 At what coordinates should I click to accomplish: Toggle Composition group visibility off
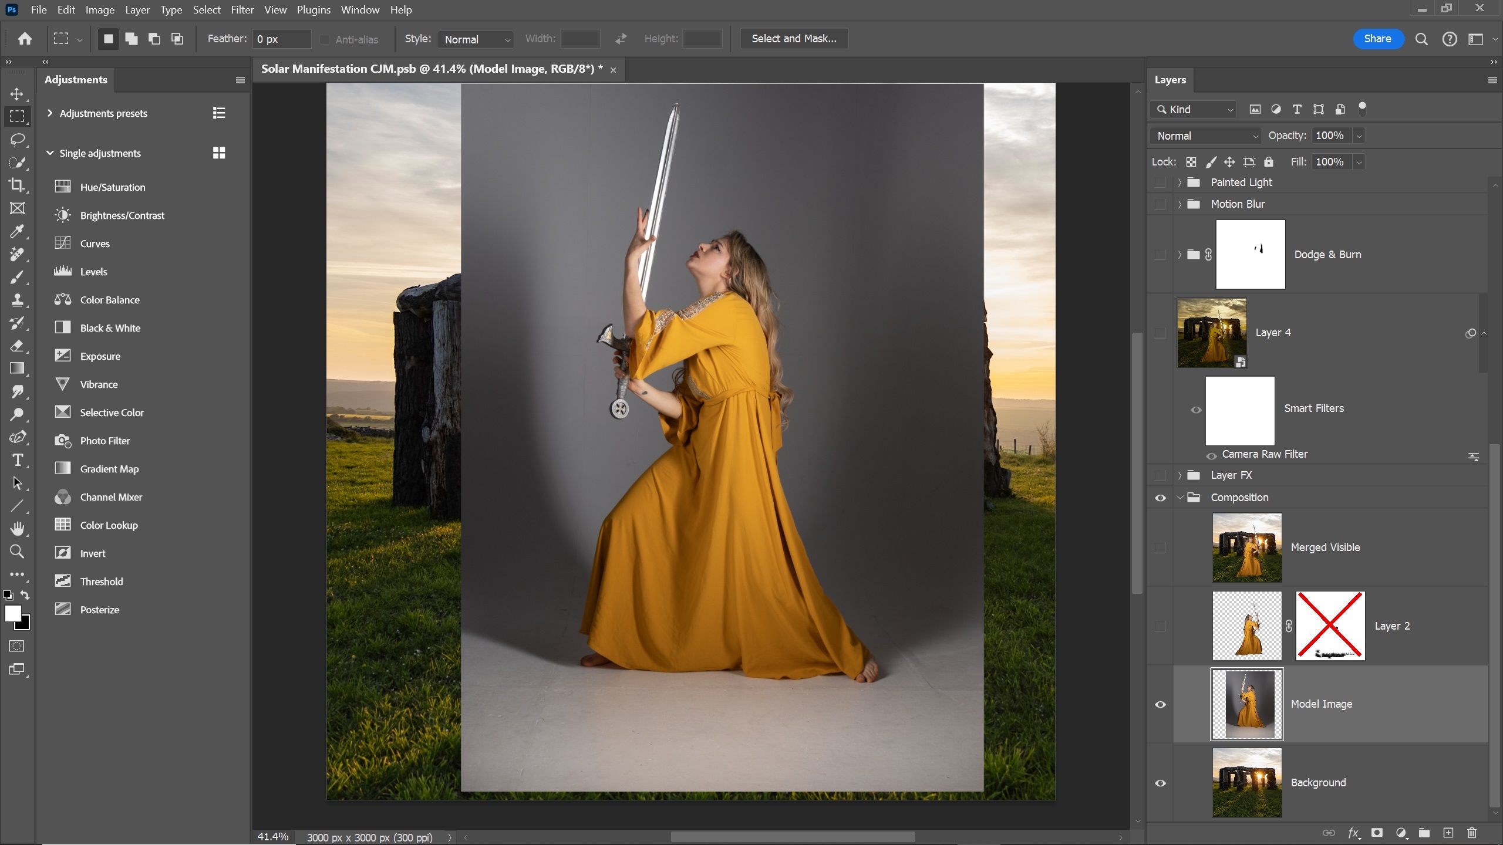tap(1160, 498)
